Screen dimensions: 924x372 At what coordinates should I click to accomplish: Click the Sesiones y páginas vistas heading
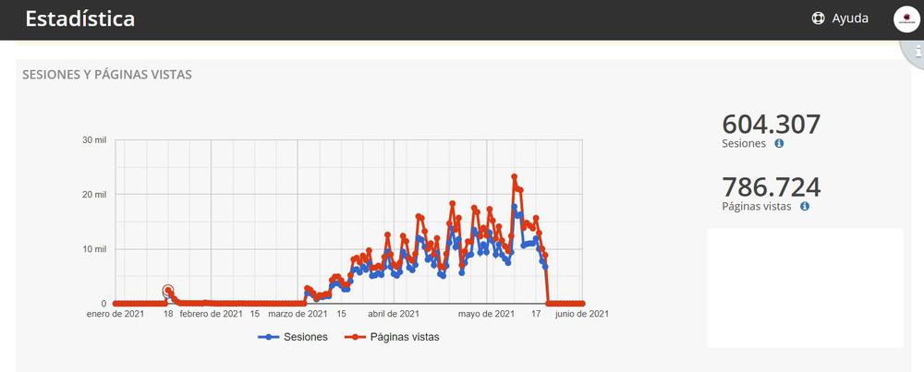coord(106,74)
